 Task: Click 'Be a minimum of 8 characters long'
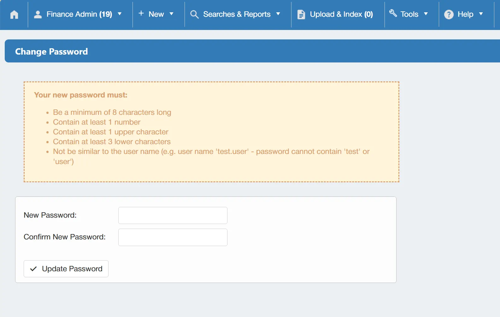coord(112,112)
